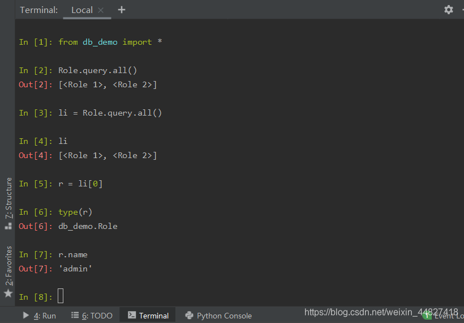Show the 2: Favorites side panel
The image size is (464, 323).
pyautogui.click(x=8, y=266)
